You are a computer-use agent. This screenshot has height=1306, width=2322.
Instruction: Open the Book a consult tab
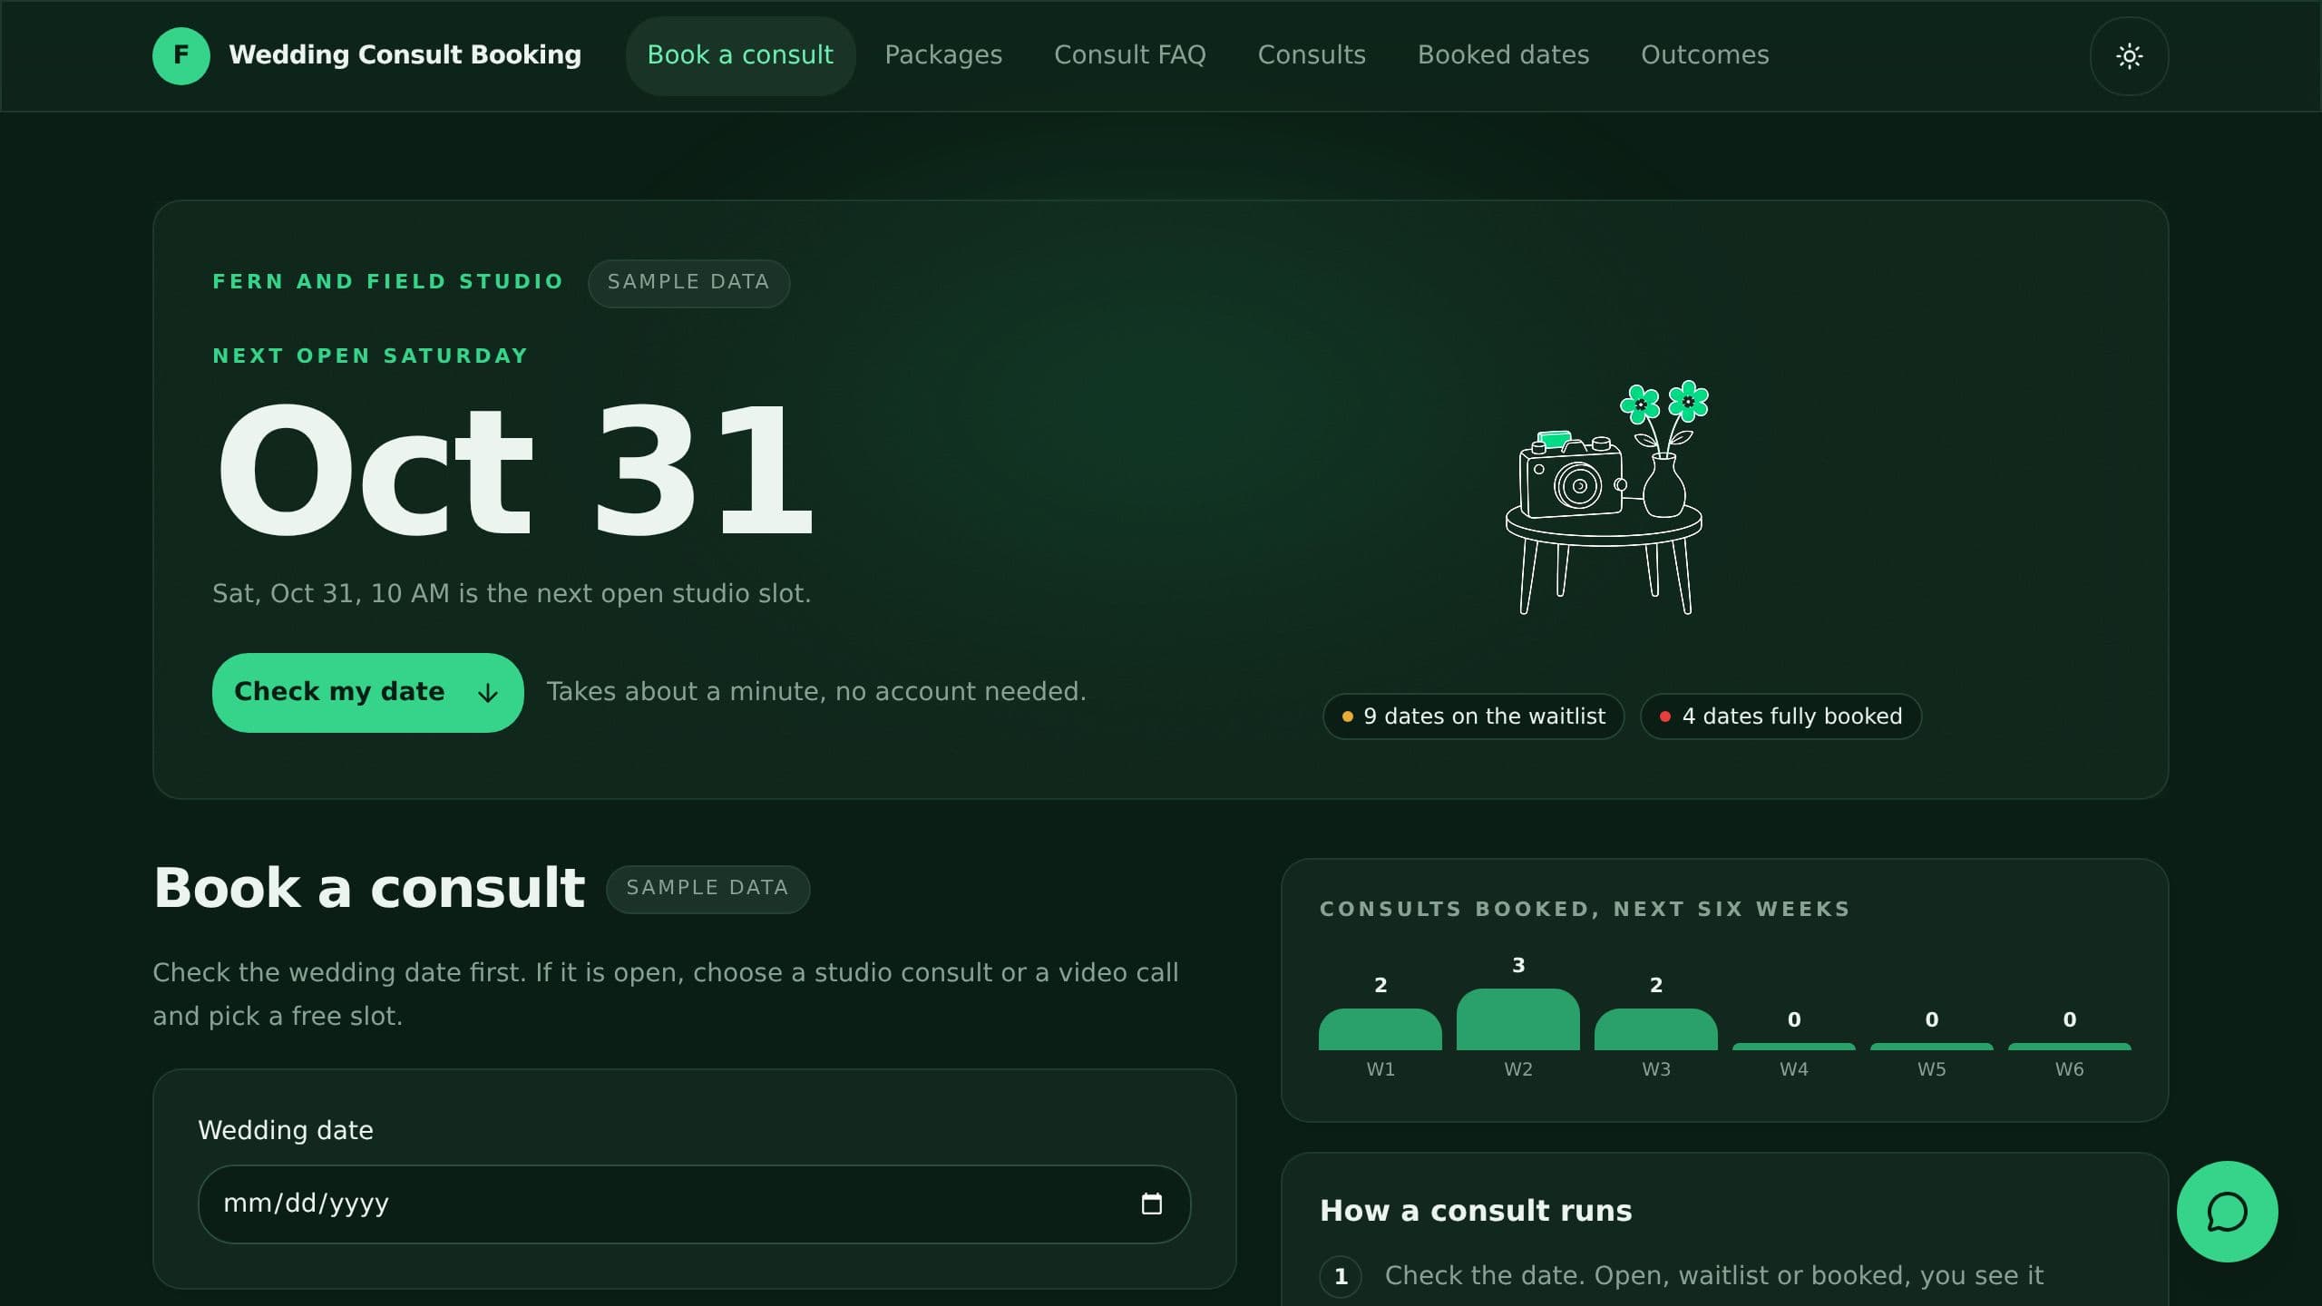[x=740, y=55]
